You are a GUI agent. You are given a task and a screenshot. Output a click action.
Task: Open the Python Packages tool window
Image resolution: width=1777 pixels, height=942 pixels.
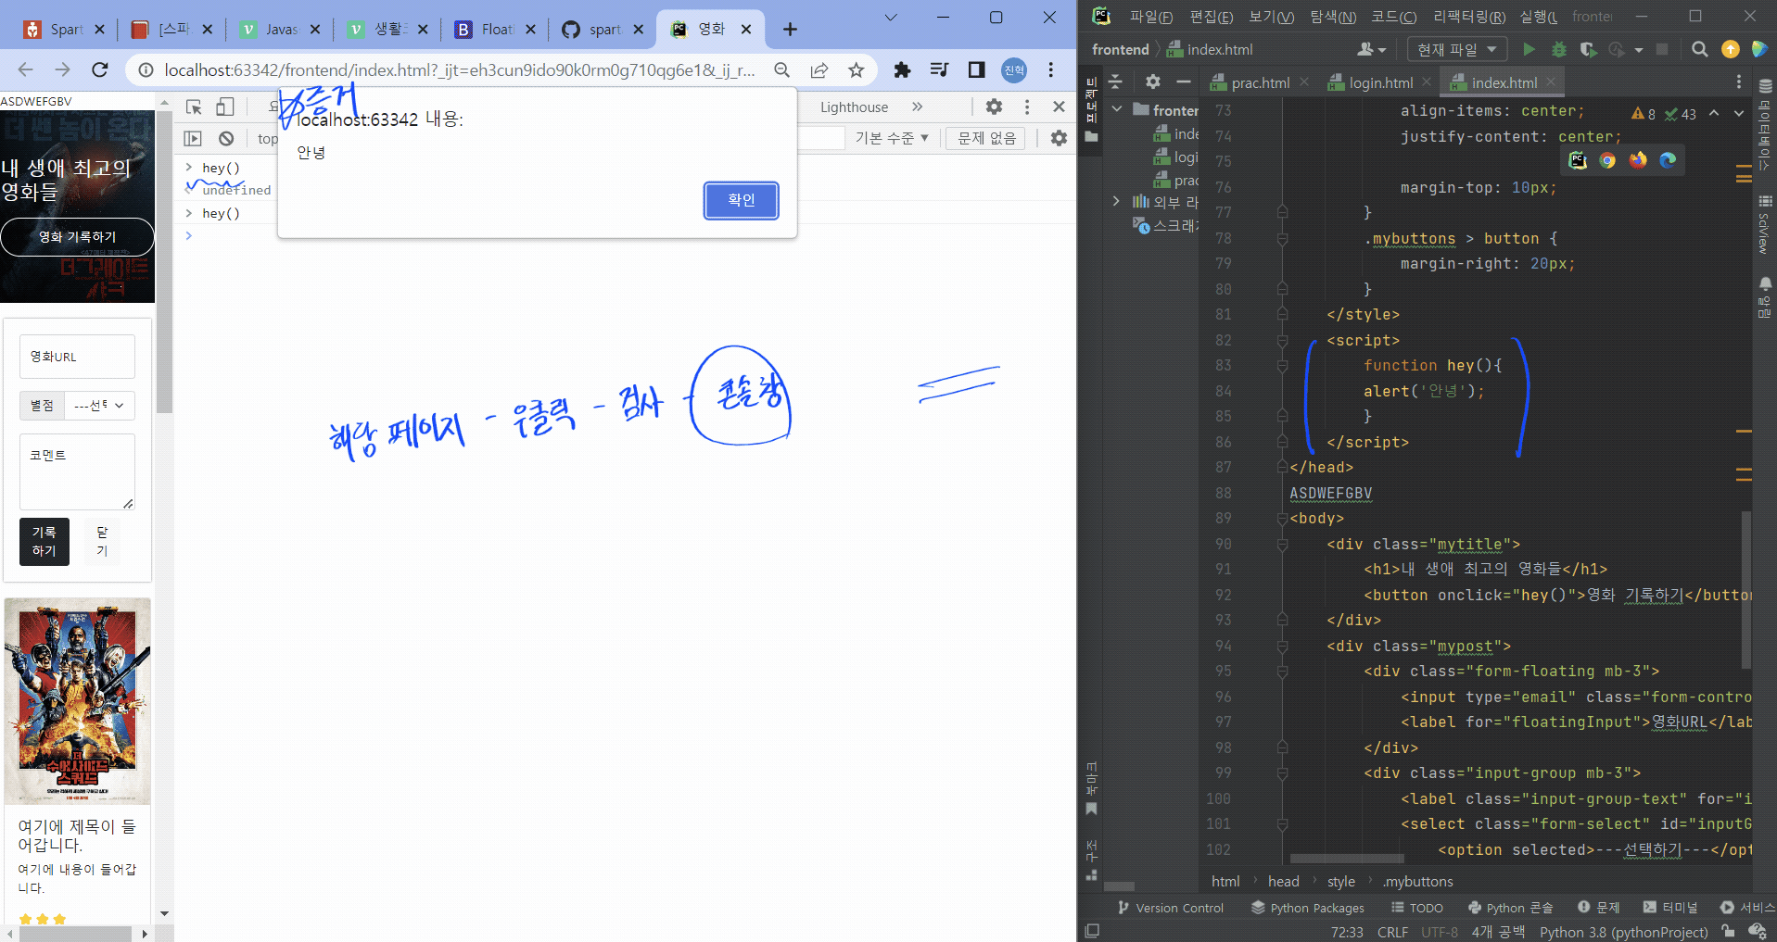pos(1307,908)
